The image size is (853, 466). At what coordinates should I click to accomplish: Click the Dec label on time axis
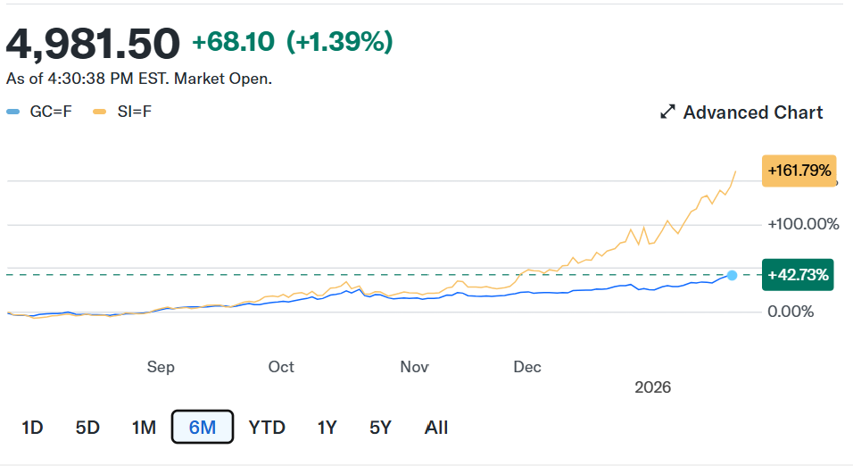click(x=527, y=367)
